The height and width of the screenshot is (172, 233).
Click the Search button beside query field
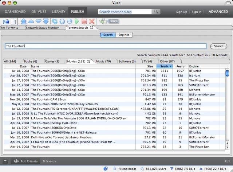coord(218,46)
